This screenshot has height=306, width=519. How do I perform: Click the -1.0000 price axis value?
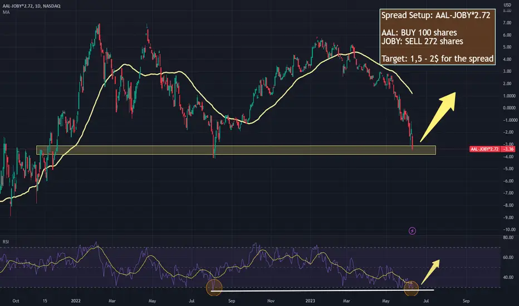pos(510,120)
